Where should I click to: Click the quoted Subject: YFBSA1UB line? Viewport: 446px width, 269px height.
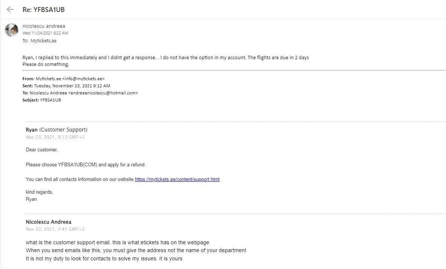pos(42,100)
